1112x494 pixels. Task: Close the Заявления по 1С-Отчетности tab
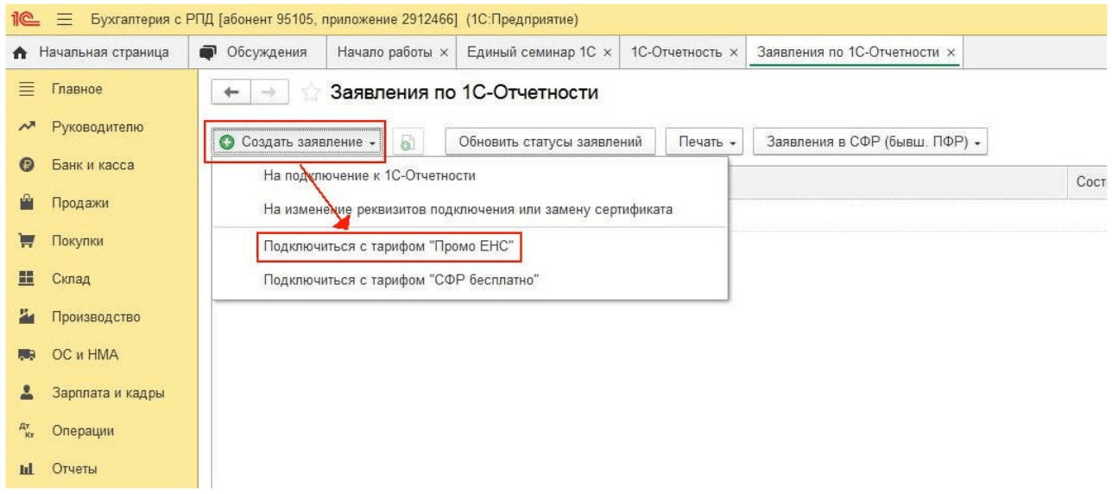pyautogui.click(x=951, y=53)
